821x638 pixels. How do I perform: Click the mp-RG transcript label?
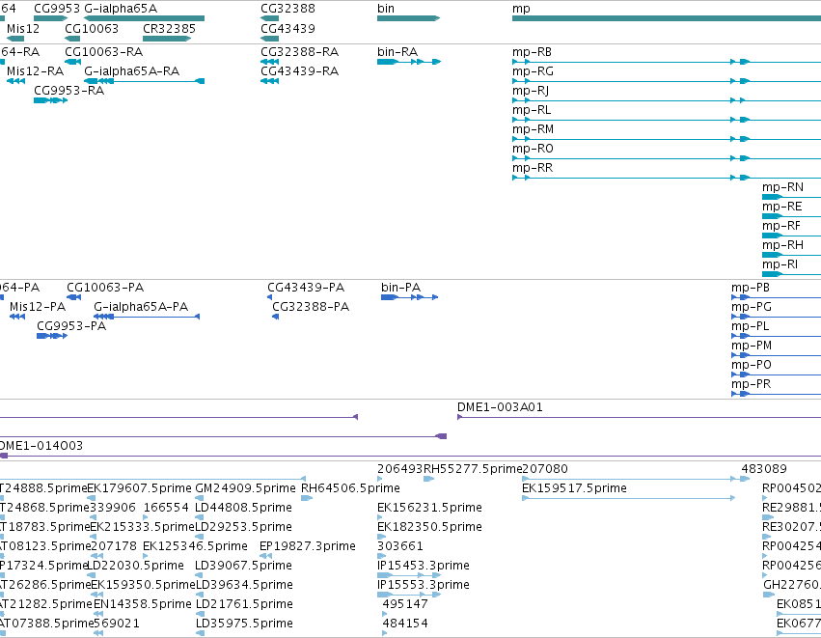pyautogui.click(x=533, y=71)
